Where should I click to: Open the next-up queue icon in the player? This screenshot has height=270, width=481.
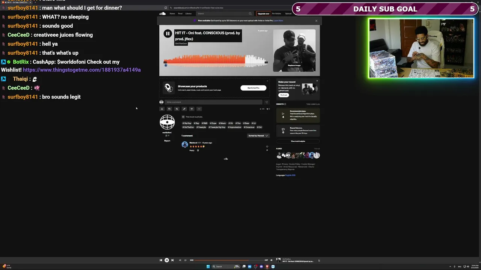point(319,260)
